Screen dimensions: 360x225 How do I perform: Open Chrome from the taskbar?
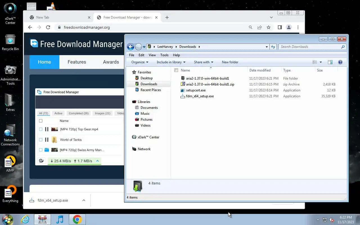pyautogui.click(x=77, y=219)
